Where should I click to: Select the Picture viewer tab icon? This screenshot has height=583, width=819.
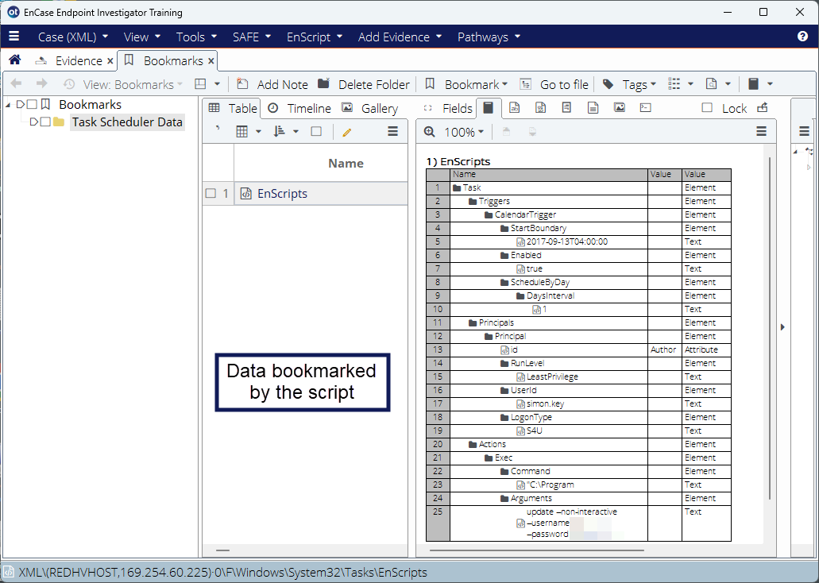(620, 107)
